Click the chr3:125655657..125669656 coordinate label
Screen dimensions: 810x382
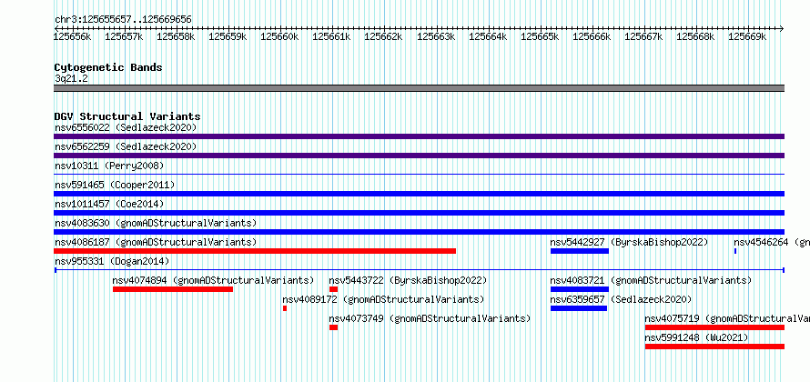[123, 19]
